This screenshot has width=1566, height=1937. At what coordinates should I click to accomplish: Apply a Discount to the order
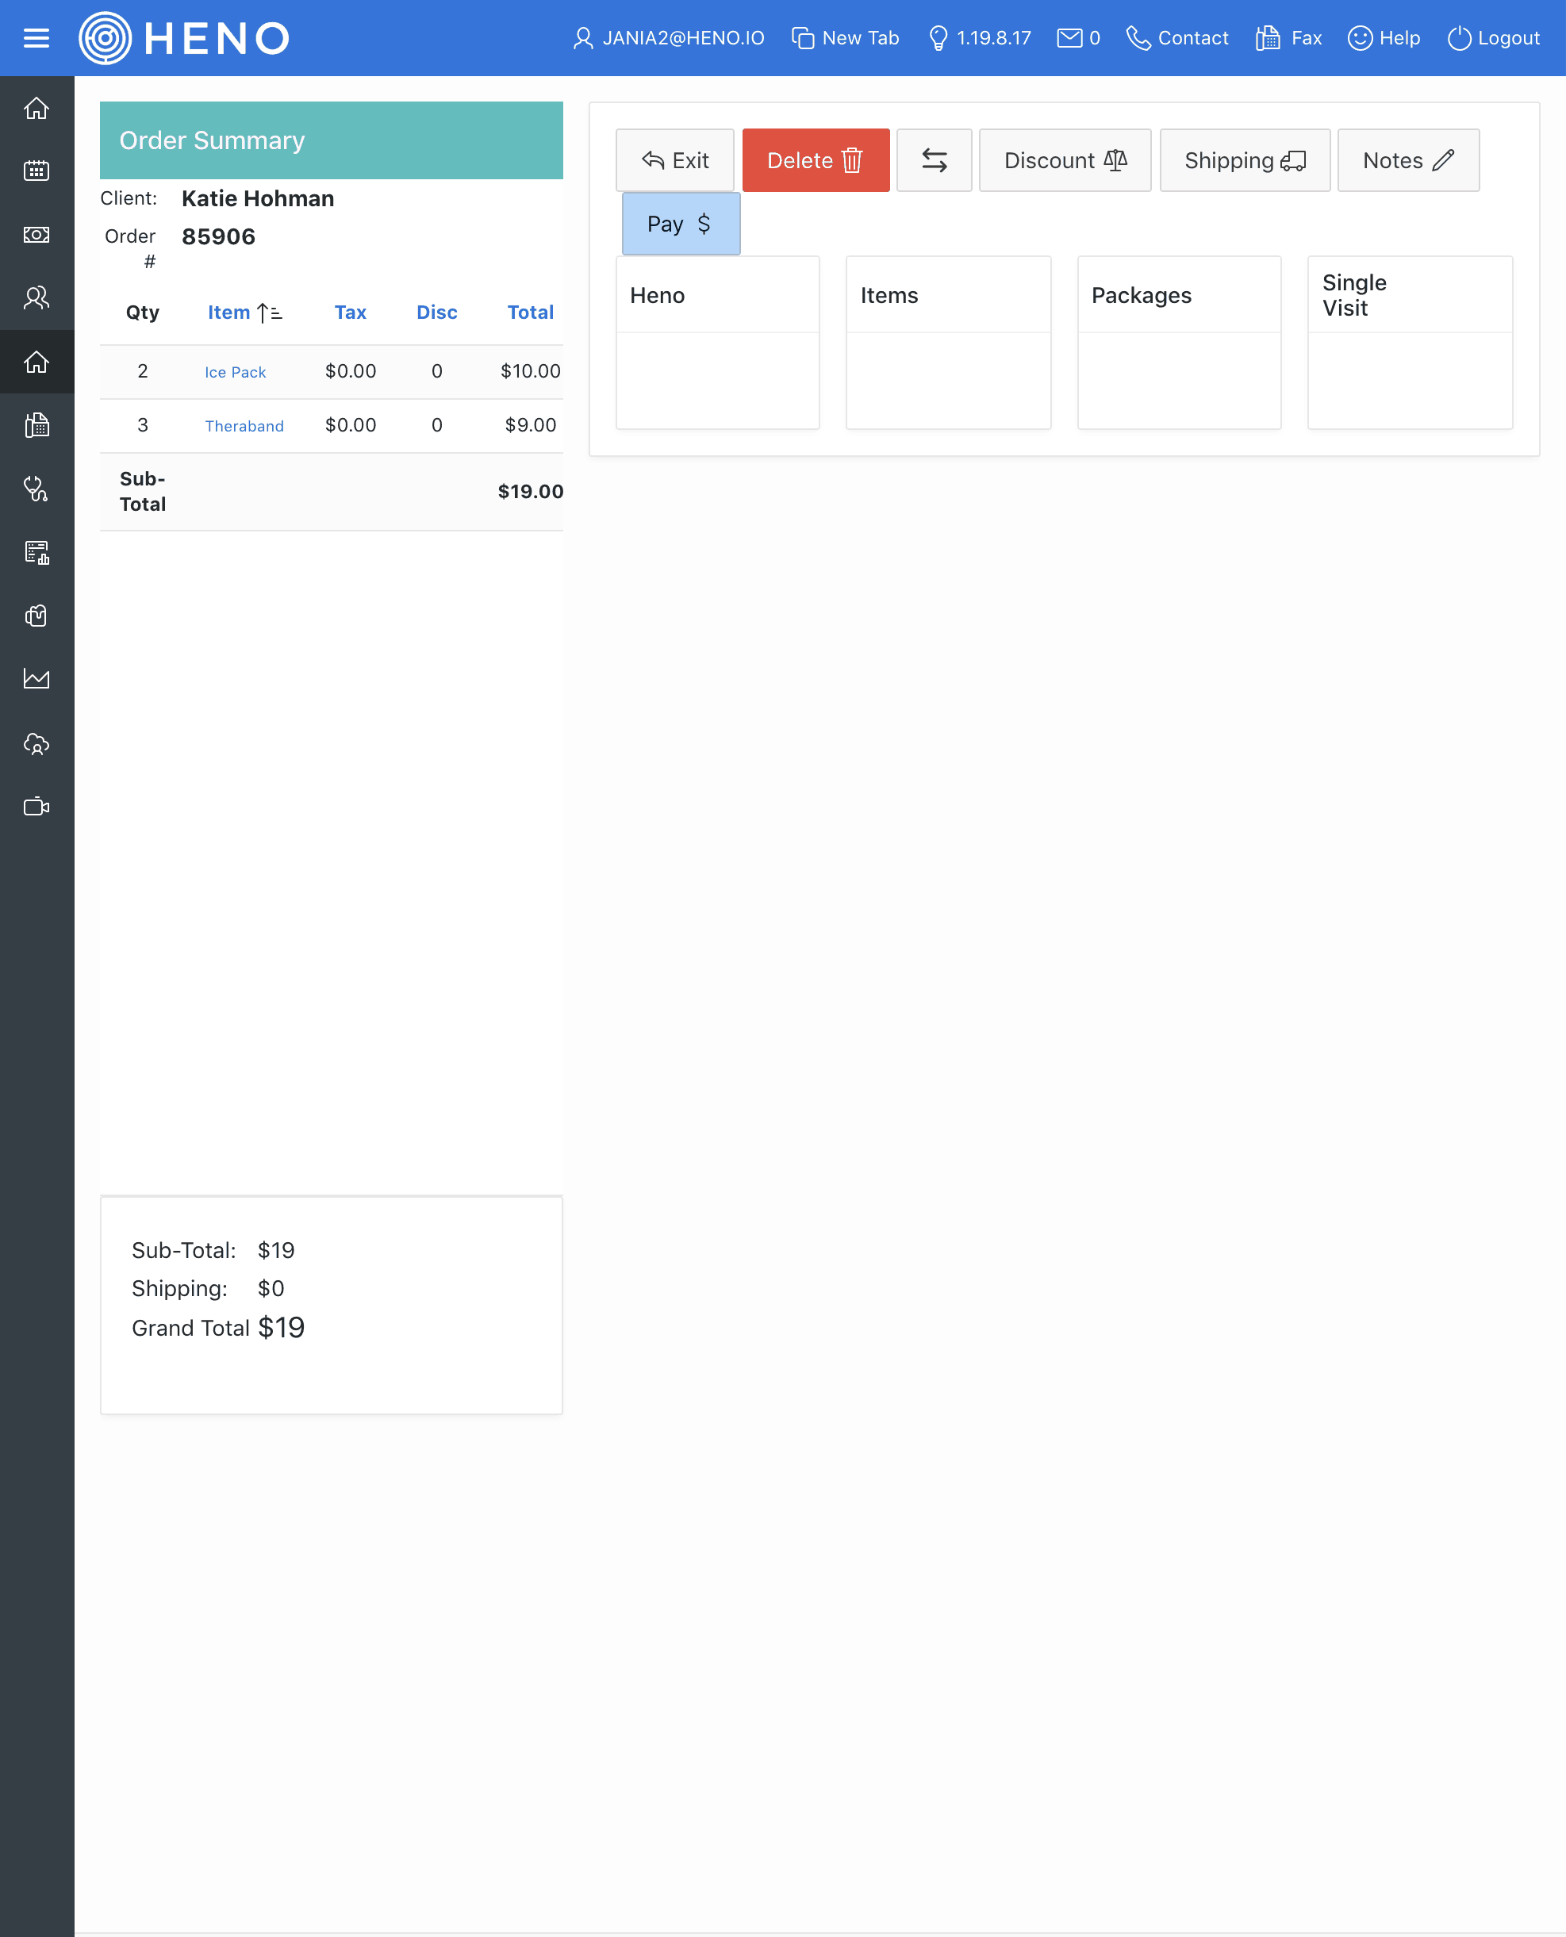[x=1065, y=160]
